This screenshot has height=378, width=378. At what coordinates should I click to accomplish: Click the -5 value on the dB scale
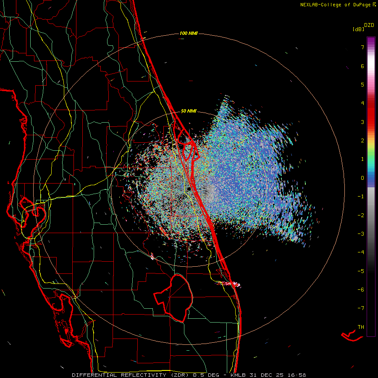tap(361, 271)
